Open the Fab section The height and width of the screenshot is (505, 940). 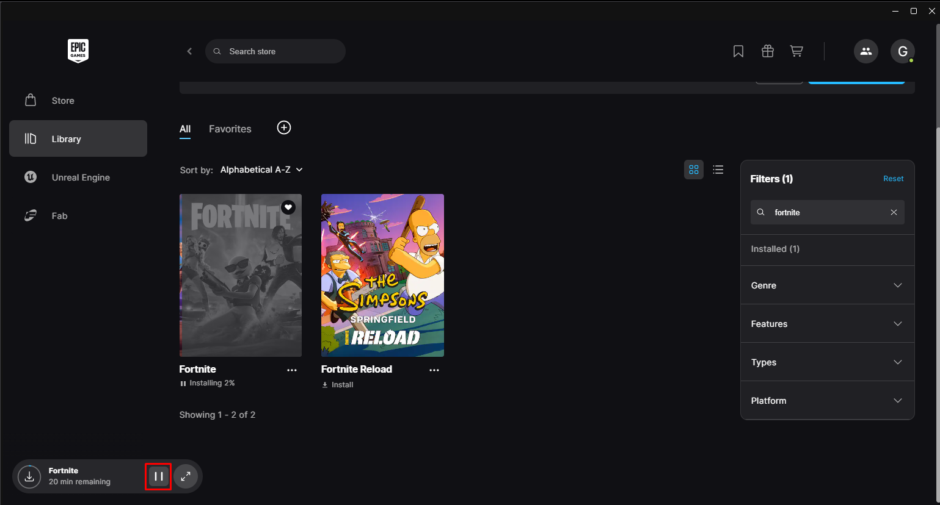[78, 216]
